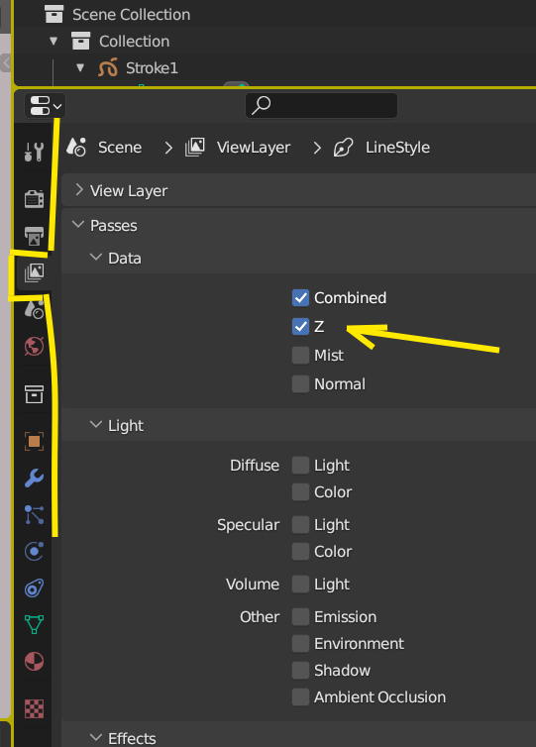The width and height of the screenshot is (536, 747).
Task: Select the View Layer properties tab
Action: [x=34, y=273]
